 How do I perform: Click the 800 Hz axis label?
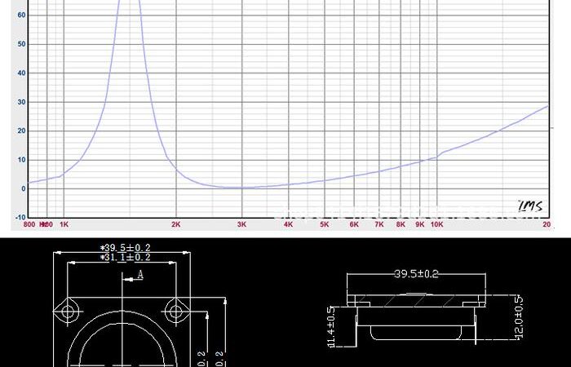coord(29,223)
